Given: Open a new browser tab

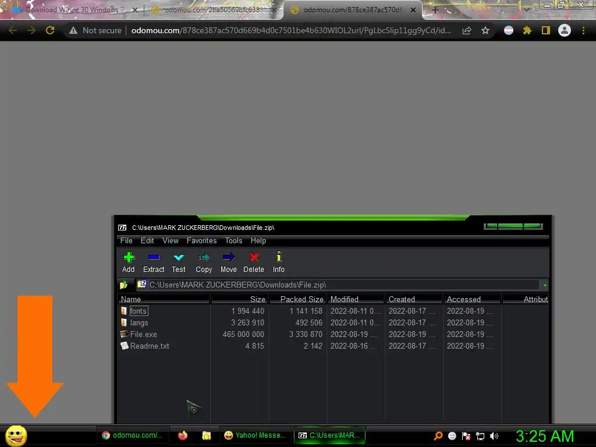Looking at the screenshot, I should coord(435,10).
